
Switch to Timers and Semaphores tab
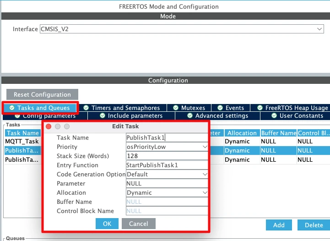point(122,108)
